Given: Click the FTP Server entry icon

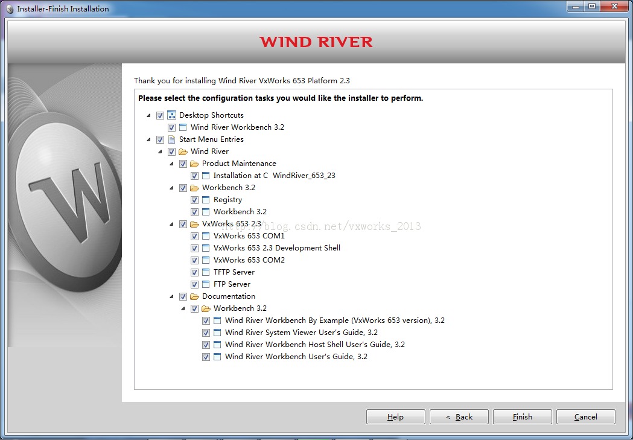Looking at the screenshot, I should pyautogui.click(x=206, y=285).
